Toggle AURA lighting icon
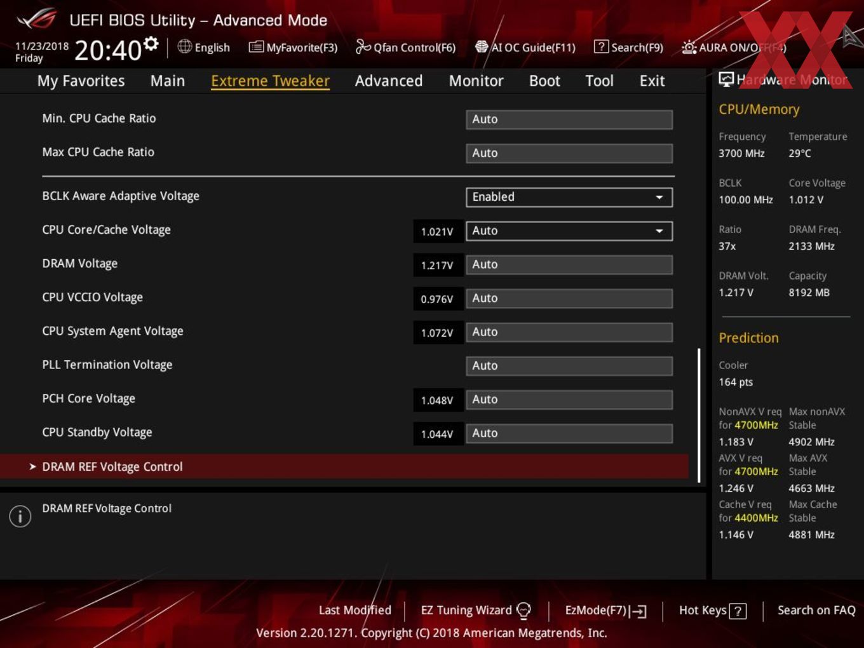The image size is (864, 648). coord(689,47)
